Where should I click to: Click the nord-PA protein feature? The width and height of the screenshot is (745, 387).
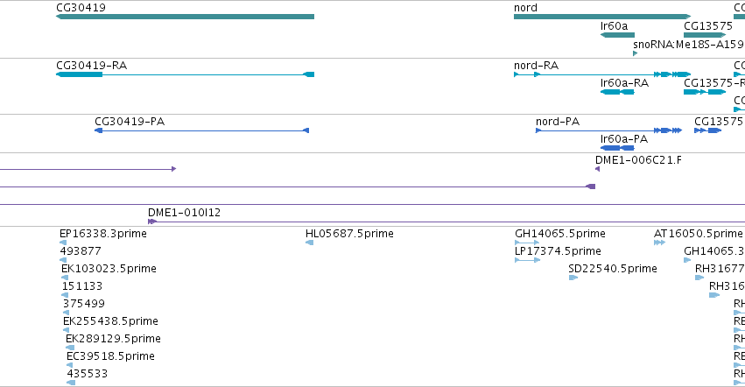click(608, 130)
